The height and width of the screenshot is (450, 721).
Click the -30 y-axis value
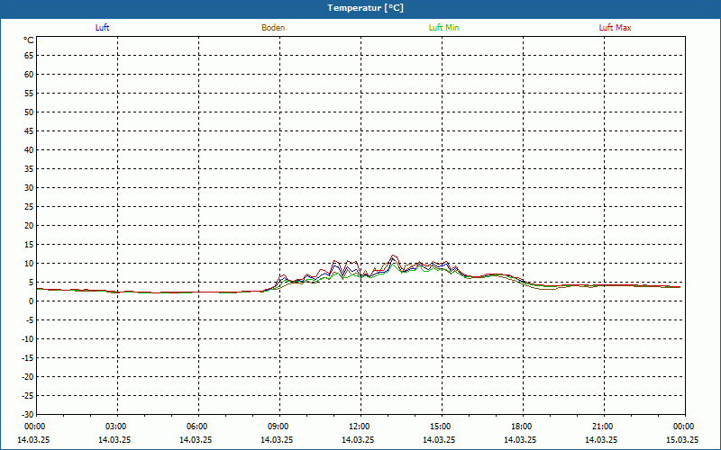click(x=28, y=414)
